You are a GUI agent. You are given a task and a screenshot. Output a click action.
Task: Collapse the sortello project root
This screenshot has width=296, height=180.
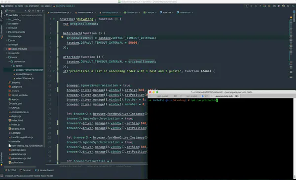point(4,15)
